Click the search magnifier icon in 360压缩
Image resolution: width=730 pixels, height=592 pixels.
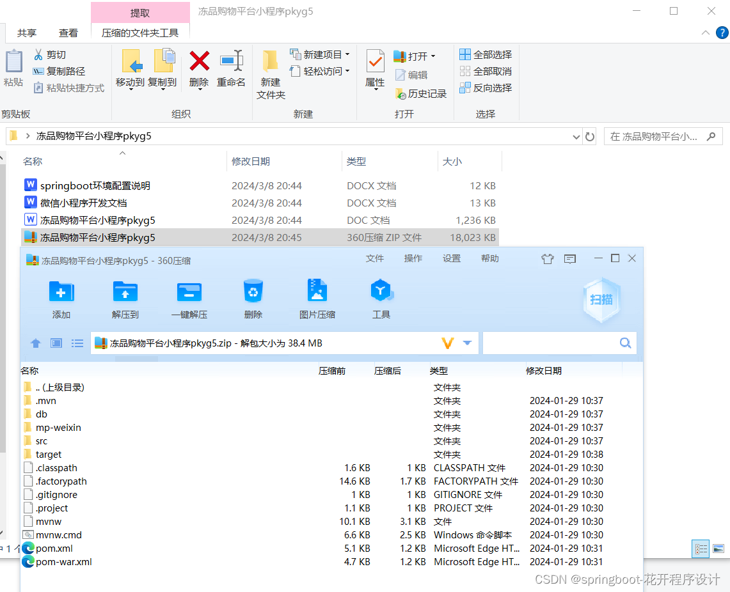click(x=625, y=343)
